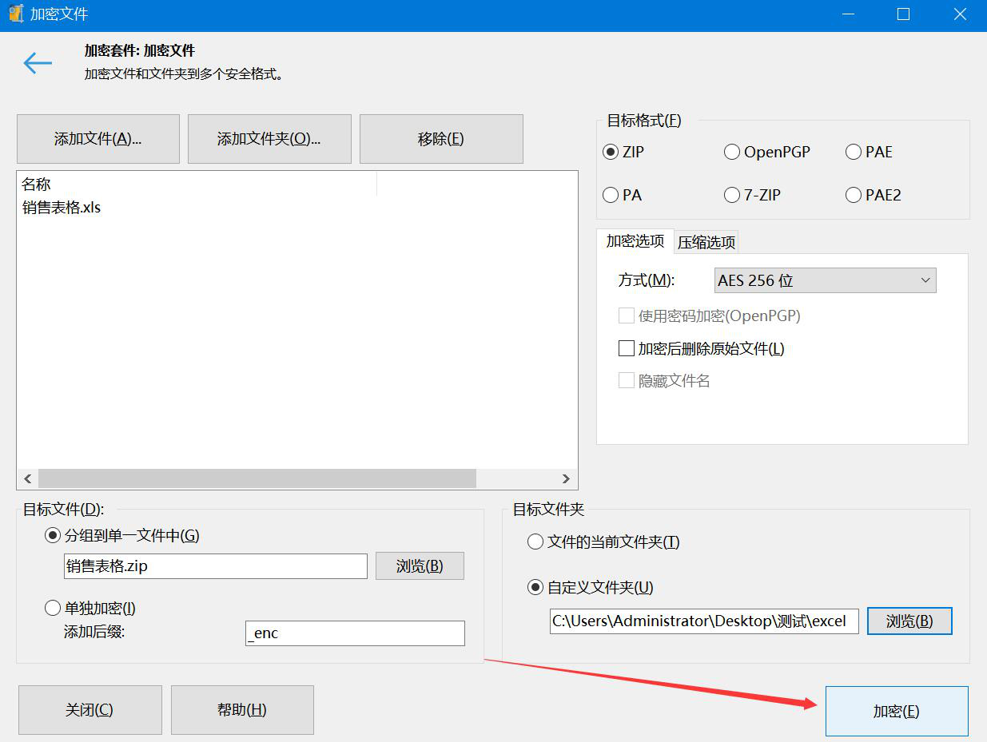Open 帮助(H) help button
987x742 pixels.
click(242, 710)
